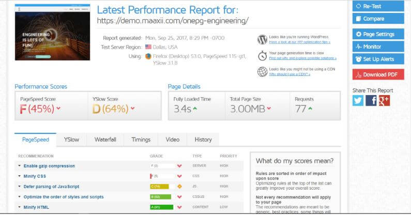Sort by the PRIORITY column header
This screenshot has width=411, height=215.
pos(229,156)
